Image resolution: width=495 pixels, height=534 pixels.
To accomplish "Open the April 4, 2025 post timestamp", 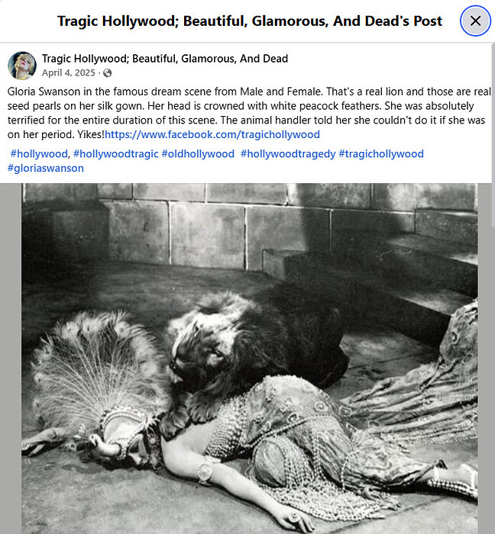I will click(x=69, y=73).
